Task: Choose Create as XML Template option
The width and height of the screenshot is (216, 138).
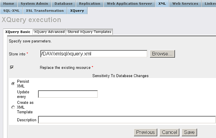Action: (13, 107)
